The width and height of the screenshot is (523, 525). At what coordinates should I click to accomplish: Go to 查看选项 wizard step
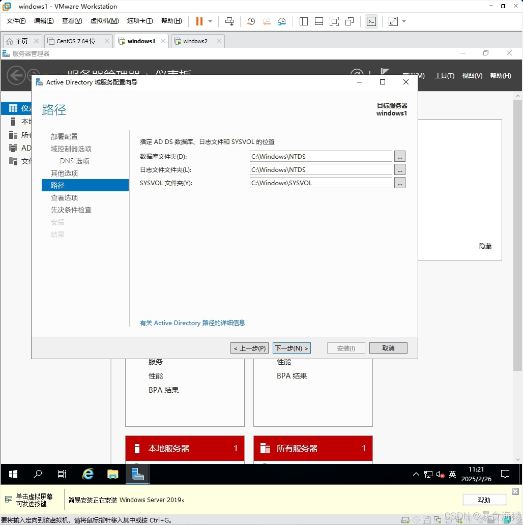click(64, 197)
